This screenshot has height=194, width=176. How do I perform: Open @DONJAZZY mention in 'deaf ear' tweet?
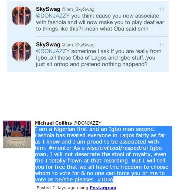click(x=53, y=16)
